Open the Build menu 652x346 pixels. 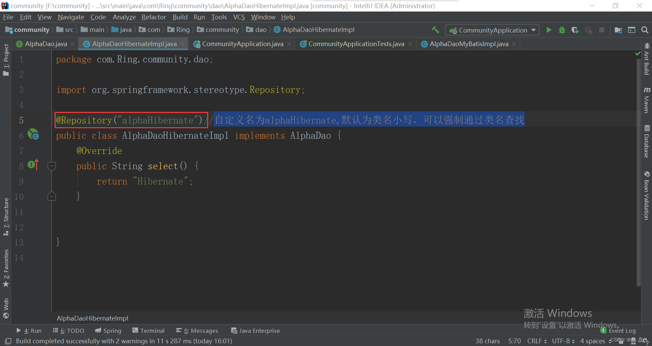180,17
